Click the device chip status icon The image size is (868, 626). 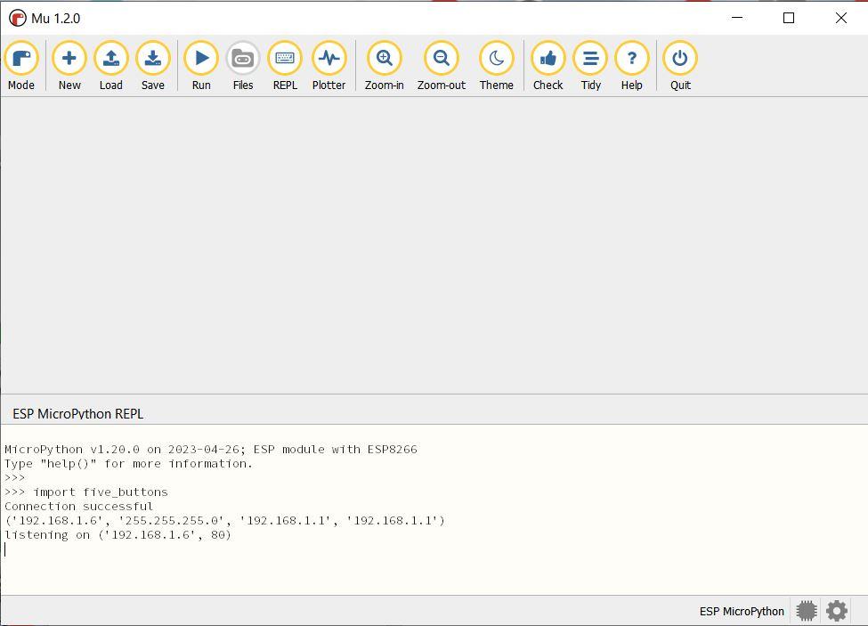coord(807,611)
